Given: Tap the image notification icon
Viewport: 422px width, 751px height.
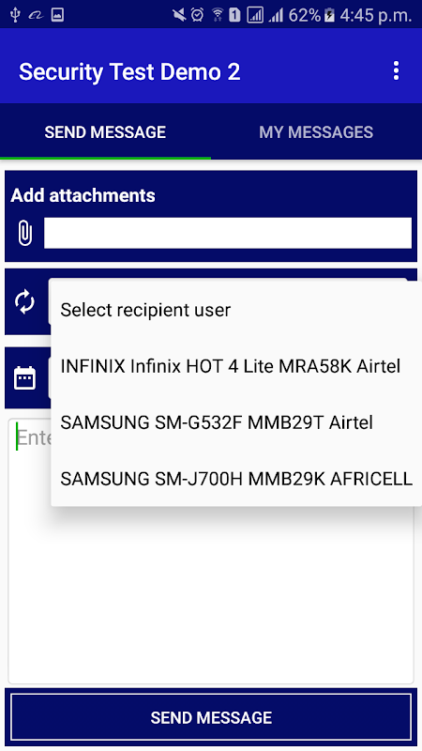Looking at the screenshot, I should [x=57, y=15].
